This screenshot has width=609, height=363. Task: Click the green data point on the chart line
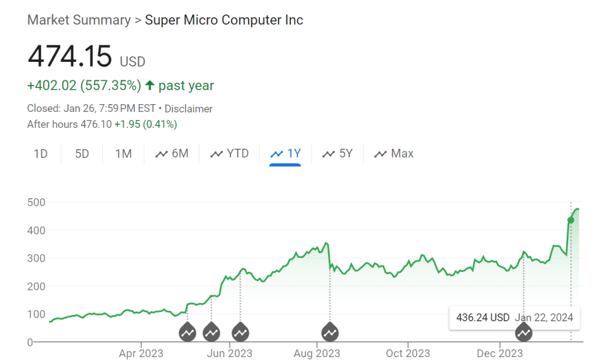click(x=571, y=220)
